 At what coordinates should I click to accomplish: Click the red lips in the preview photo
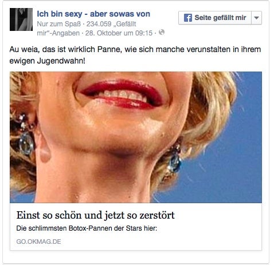[x=123, y=94]
